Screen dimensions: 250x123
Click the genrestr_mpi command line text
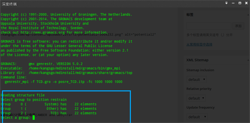point(64,82)
